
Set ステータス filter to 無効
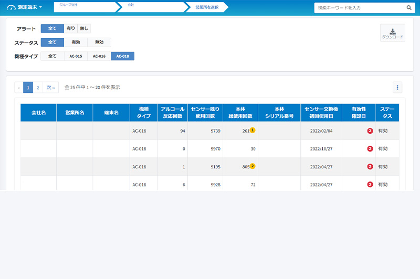point(99,42)
